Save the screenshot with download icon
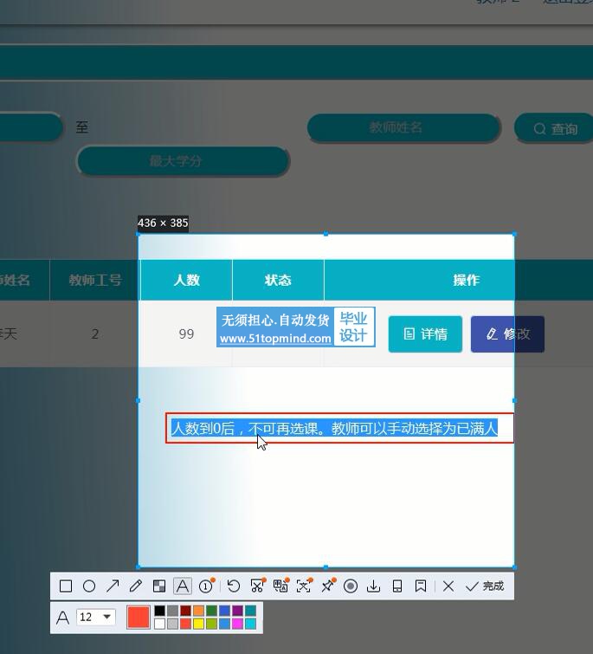This screenshot has width=593, height=654. click(374, 586)
